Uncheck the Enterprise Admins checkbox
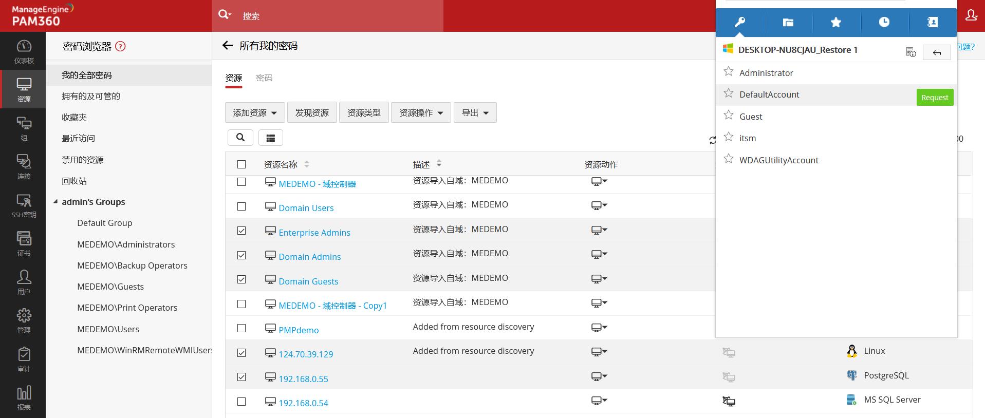This screenshot has width=985, height=418. click(x=241, y=231)
